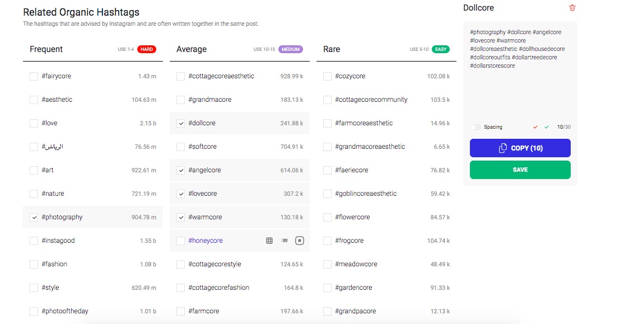The image size is (634, 324).
Task: Check the #fairycore checkbox
Action: [34, 76]
